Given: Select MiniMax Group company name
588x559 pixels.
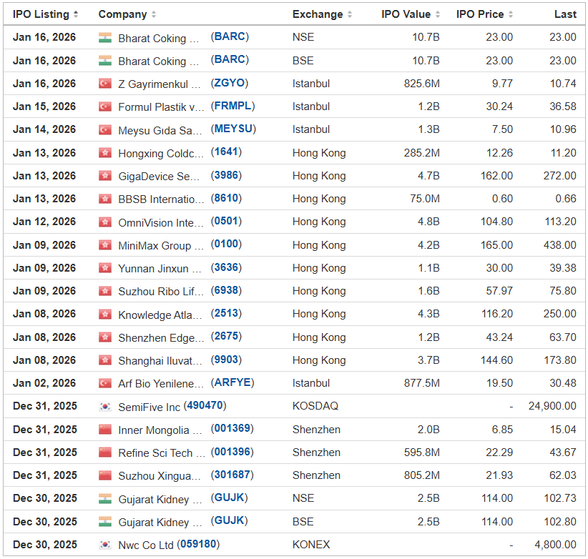Looking at the screenshot, I should click(161, 246).
